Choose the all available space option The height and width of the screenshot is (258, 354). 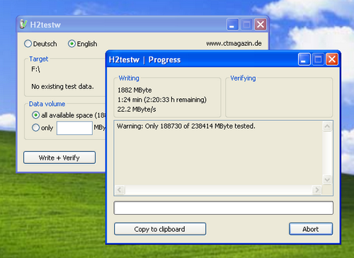[x=35, y=115]
